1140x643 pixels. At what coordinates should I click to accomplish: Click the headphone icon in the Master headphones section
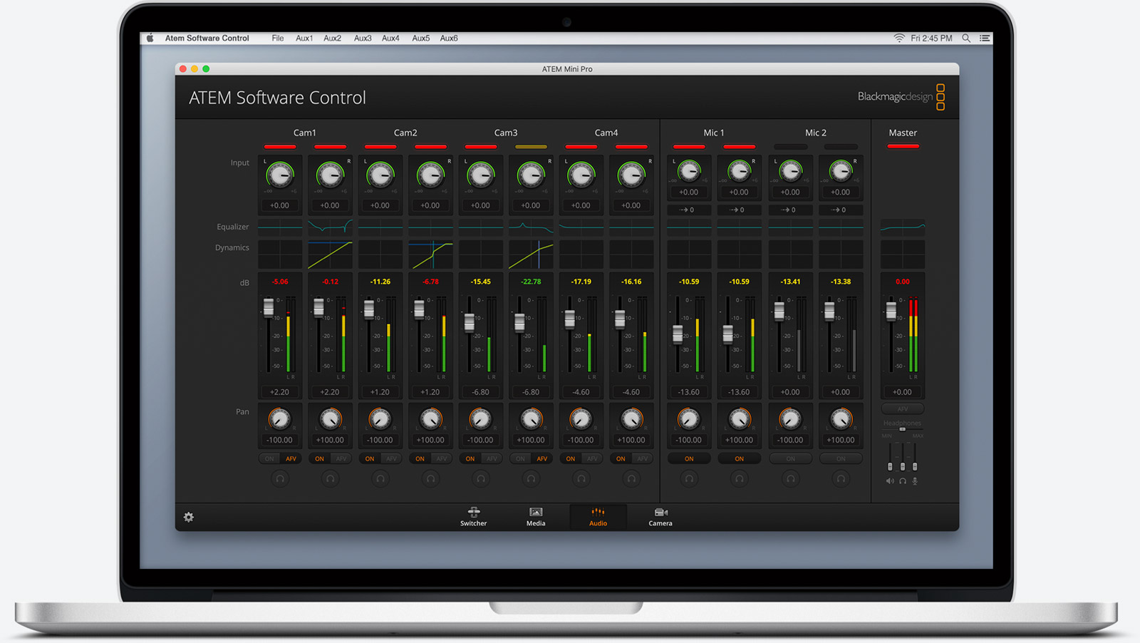click(x=903, y=480)
